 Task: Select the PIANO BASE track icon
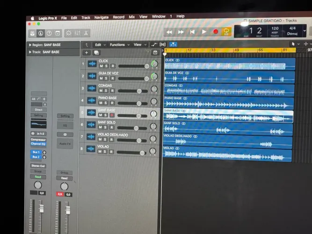[x=92, y=100]
